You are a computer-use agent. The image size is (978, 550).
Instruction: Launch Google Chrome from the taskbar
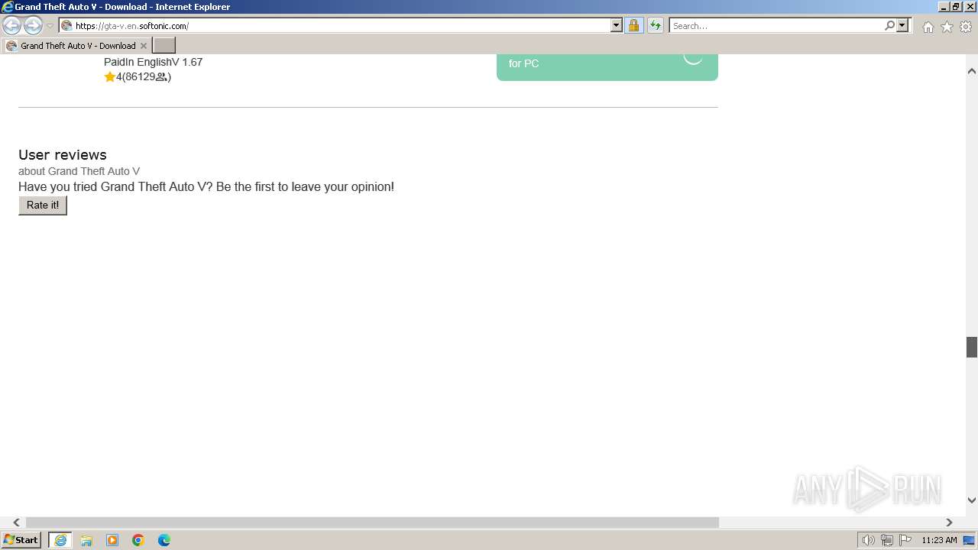click(x=138, y=540)
